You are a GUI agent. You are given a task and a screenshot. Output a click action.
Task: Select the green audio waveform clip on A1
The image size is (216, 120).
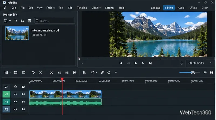pos(65,102)
